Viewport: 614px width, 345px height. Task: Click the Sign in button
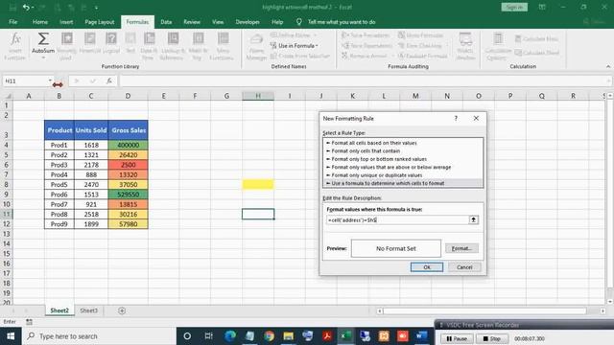point(514,7)
